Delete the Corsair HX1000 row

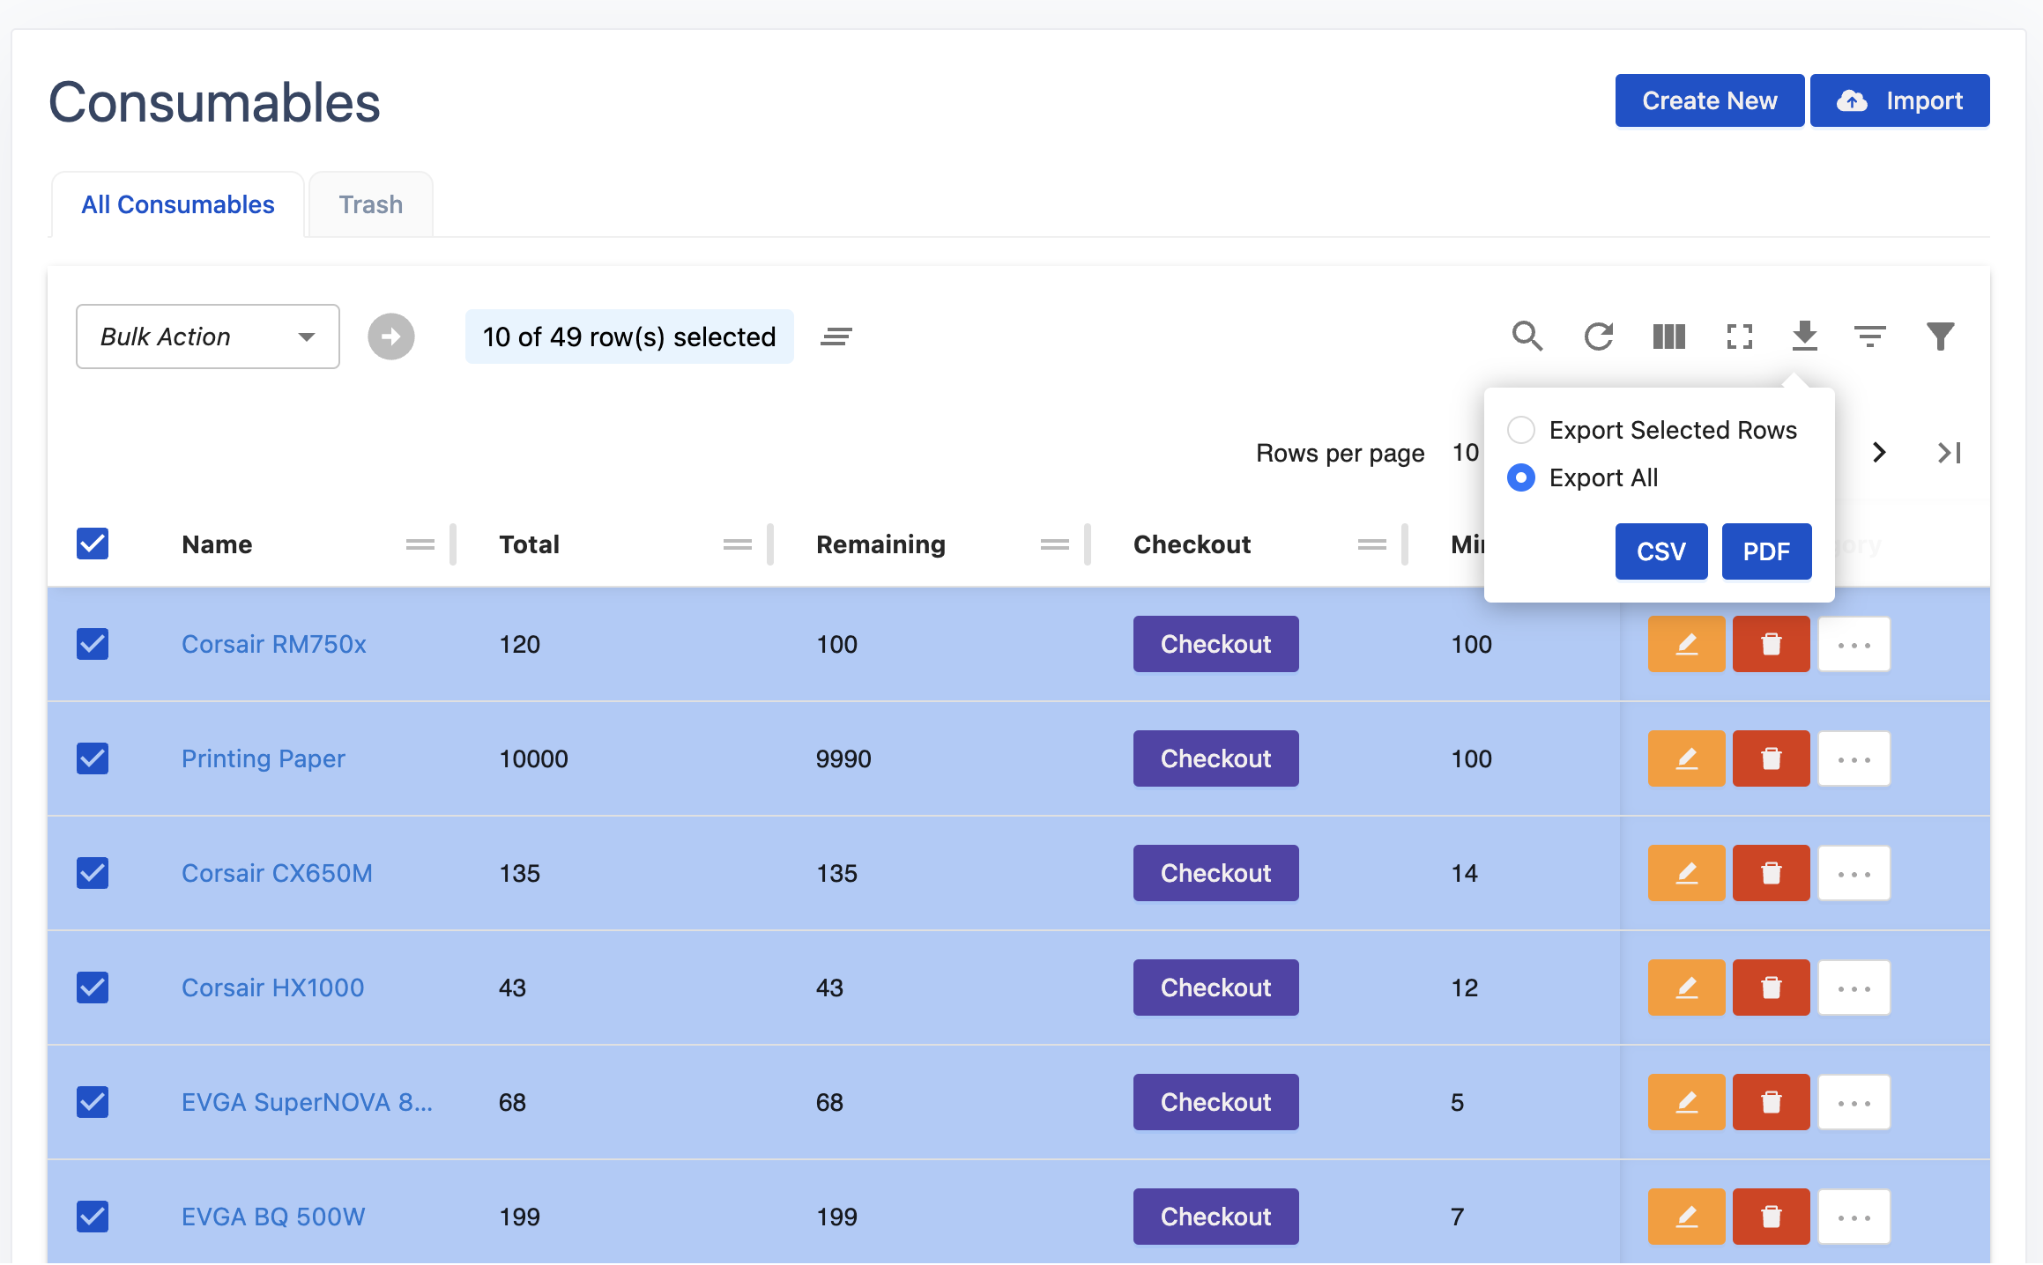click(1771, 988)
